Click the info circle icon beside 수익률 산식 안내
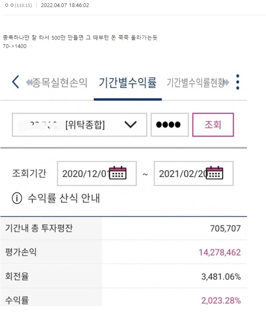The width and height of the screenshot is (266, 331). pyautogui.click(x=17, y=199)
